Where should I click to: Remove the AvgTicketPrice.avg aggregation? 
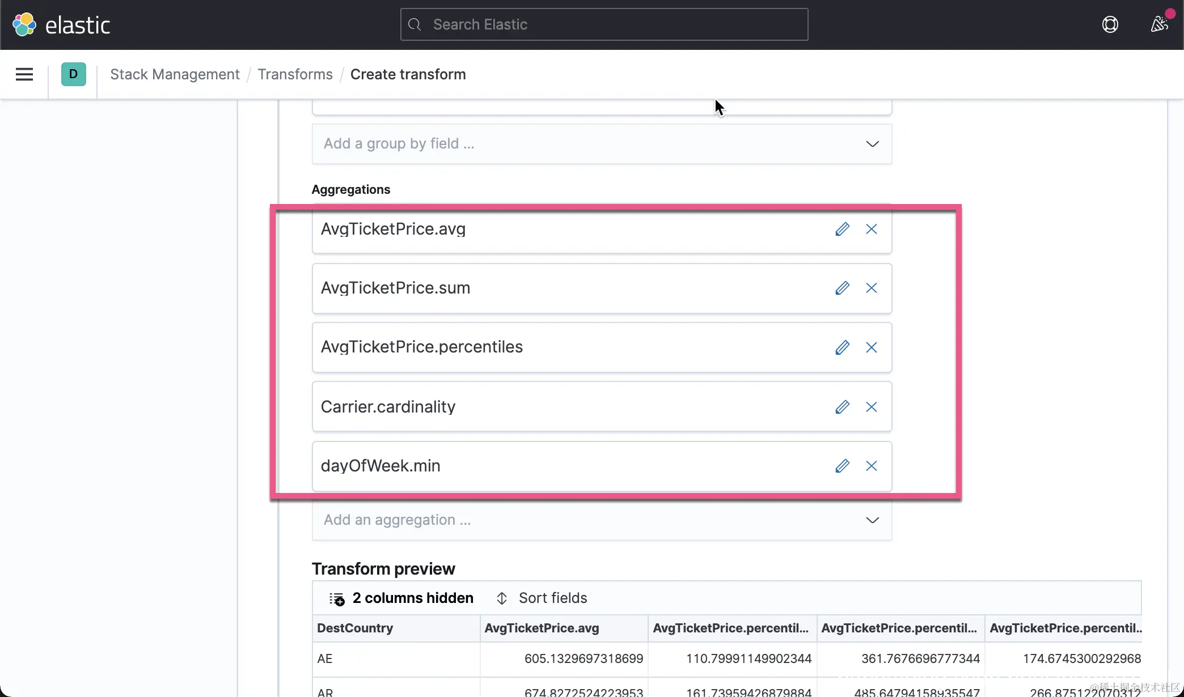[x=872, y=229]
